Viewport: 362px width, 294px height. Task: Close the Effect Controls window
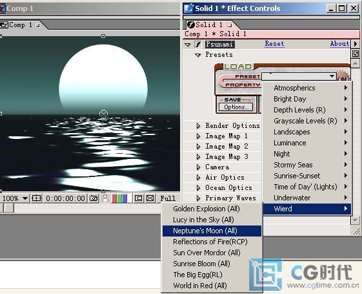click(354, 8)
